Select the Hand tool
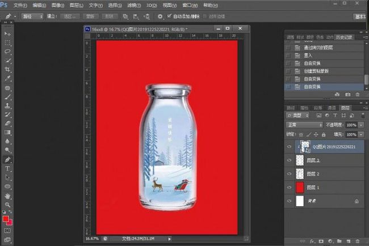369x246 pixels. pos(7,196)
